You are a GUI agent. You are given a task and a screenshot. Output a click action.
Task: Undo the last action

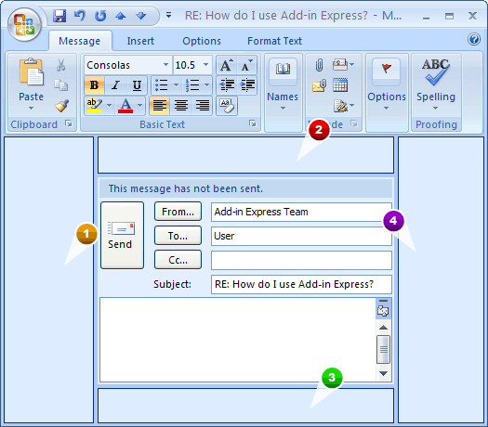80,16
